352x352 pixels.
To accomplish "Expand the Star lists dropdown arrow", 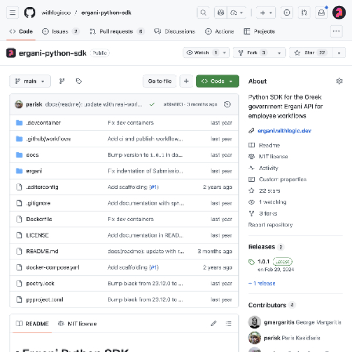I will (x=339, y=53).
